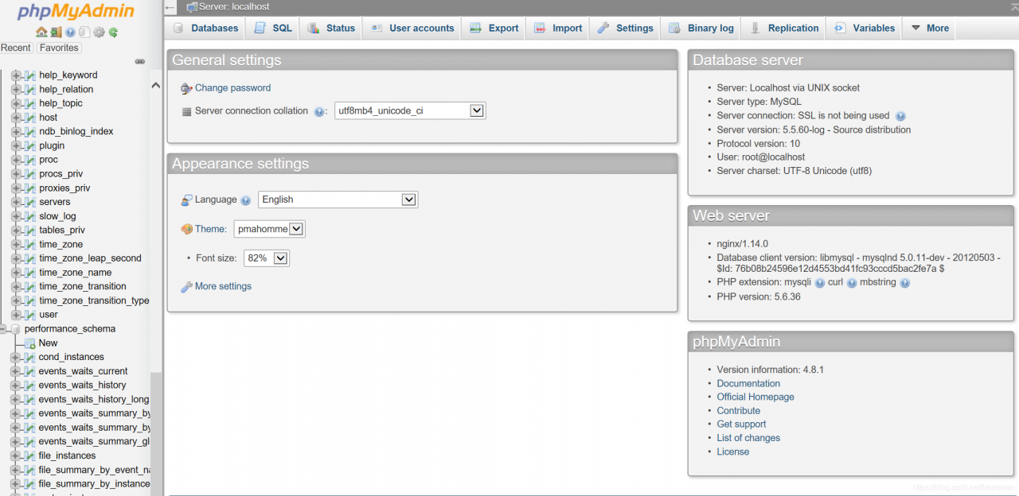
Task: Click the Contribute link
Action: coord(739,411)
